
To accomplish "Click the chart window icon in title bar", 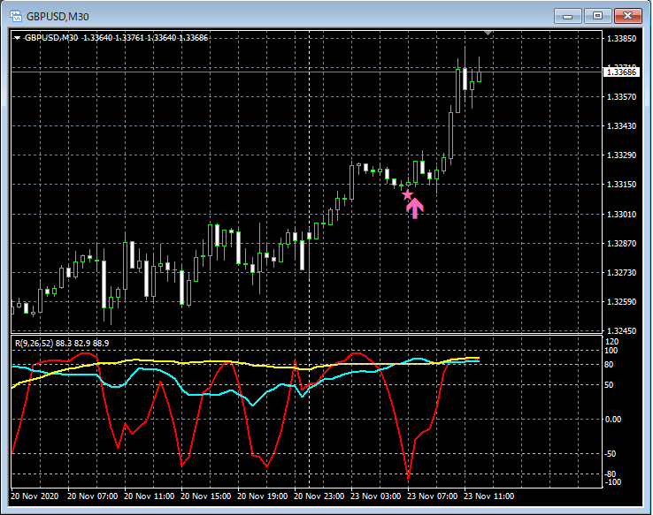I will (x=15, y=15).
